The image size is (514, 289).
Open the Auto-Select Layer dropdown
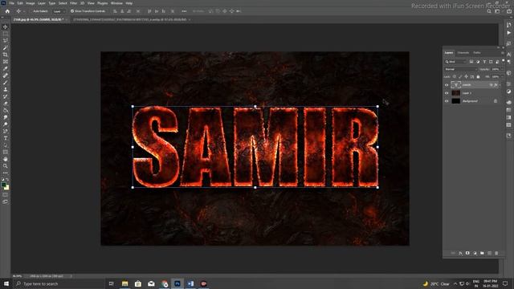coord(59,11)
